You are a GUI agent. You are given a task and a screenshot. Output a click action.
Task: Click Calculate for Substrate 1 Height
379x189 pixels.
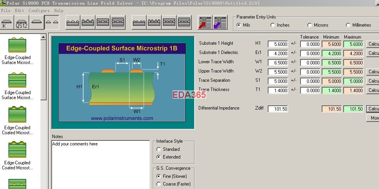pos(373,44)
